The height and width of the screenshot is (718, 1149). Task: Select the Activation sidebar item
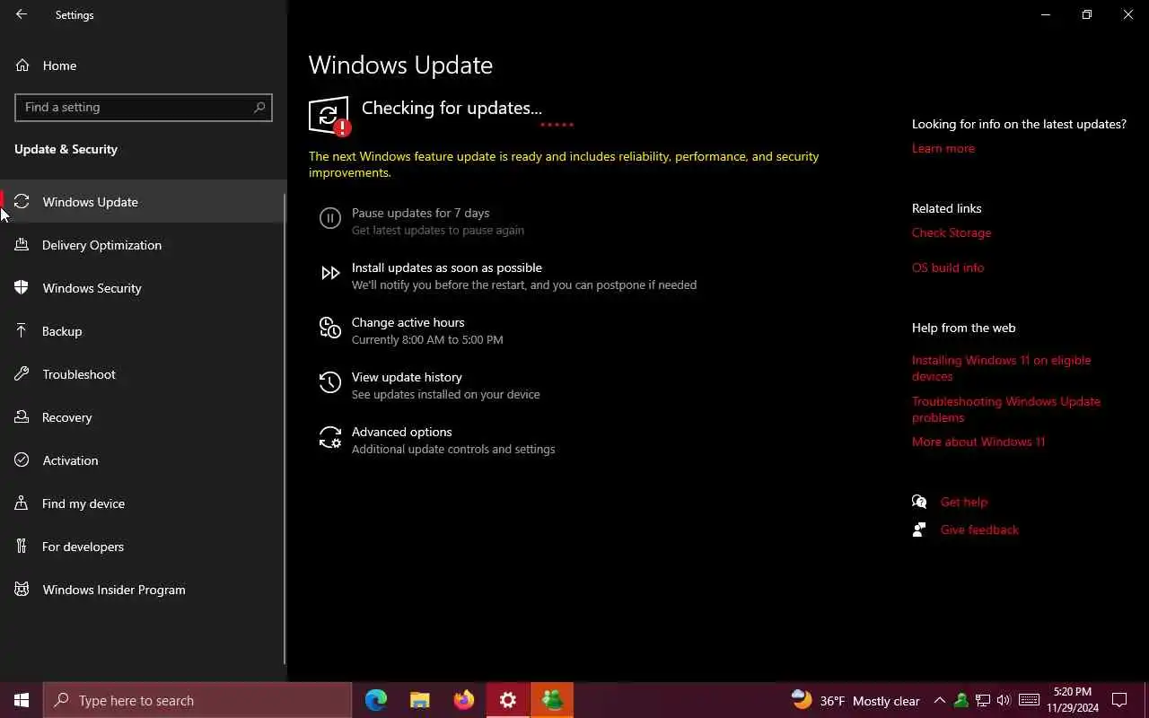point(144,460)
